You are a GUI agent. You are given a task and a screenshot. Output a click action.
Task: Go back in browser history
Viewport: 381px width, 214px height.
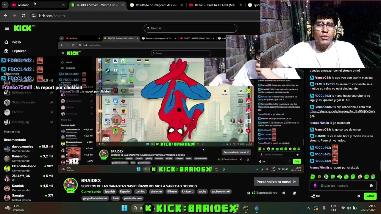tap(5, 16)
